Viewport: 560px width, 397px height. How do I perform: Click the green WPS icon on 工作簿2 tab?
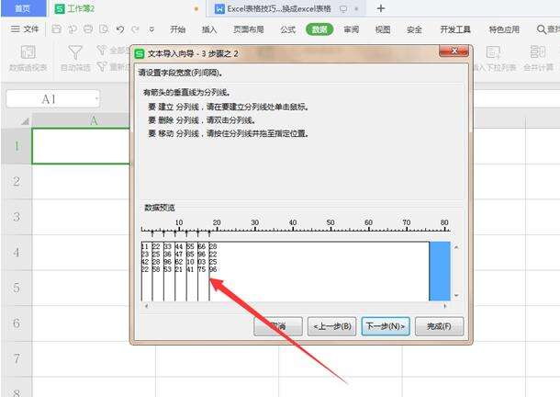60,9
